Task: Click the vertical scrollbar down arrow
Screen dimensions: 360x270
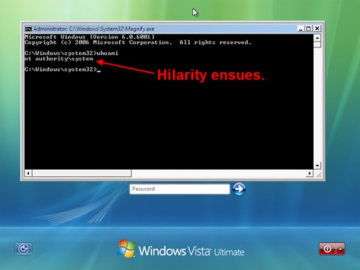Action: 317,166
